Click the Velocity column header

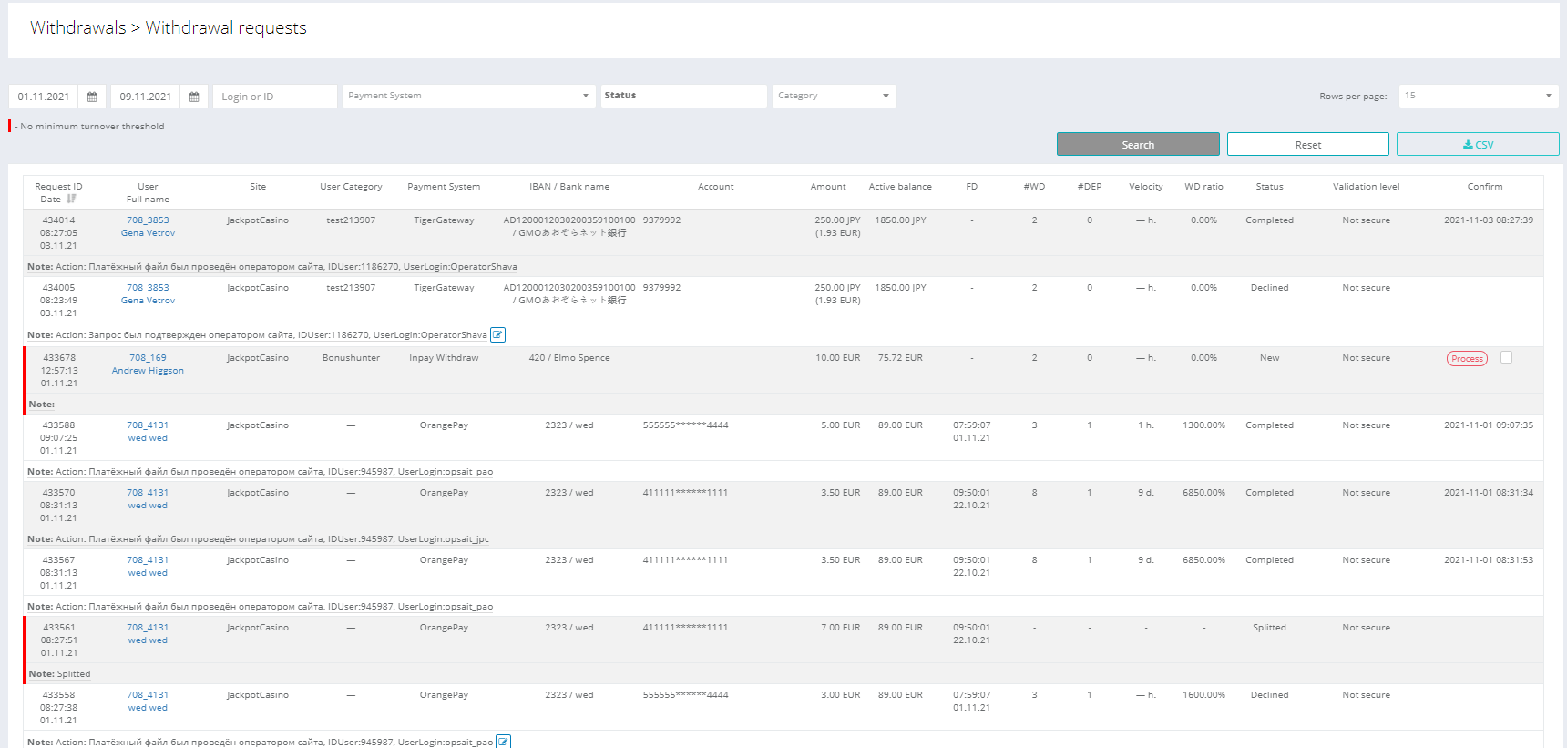[x=1146, y=187]
